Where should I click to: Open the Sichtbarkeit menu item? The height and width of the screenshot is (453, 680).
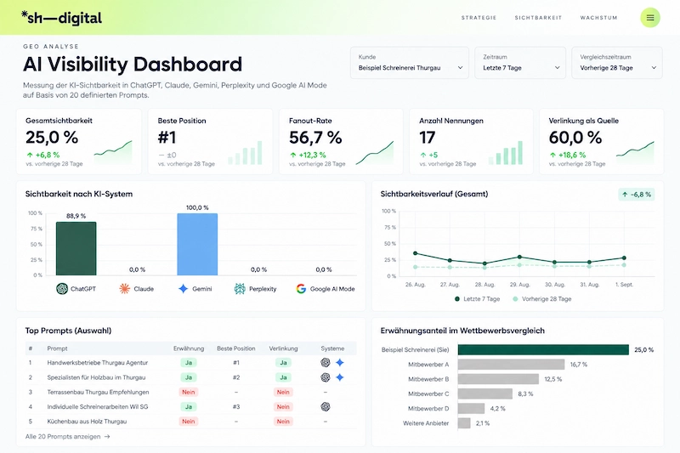[538, 18]
